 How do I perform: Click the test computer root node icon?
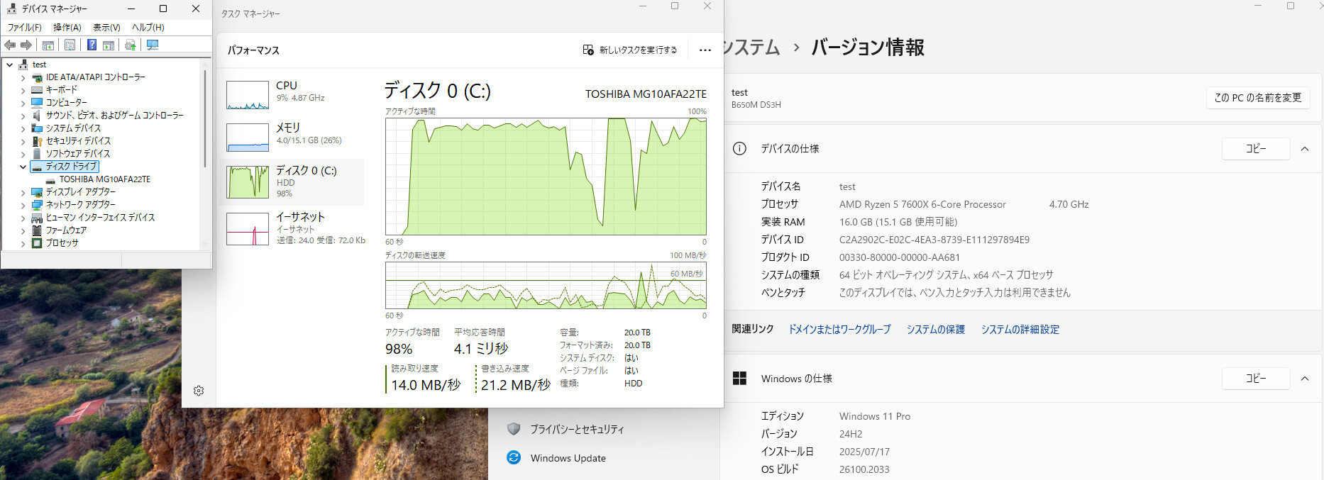pyautogui.click(x=23, y=65)
